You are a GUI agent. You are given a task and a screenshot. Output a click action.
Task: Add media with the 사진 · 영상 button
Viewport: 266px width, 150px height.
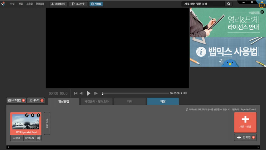click(245, 122)
